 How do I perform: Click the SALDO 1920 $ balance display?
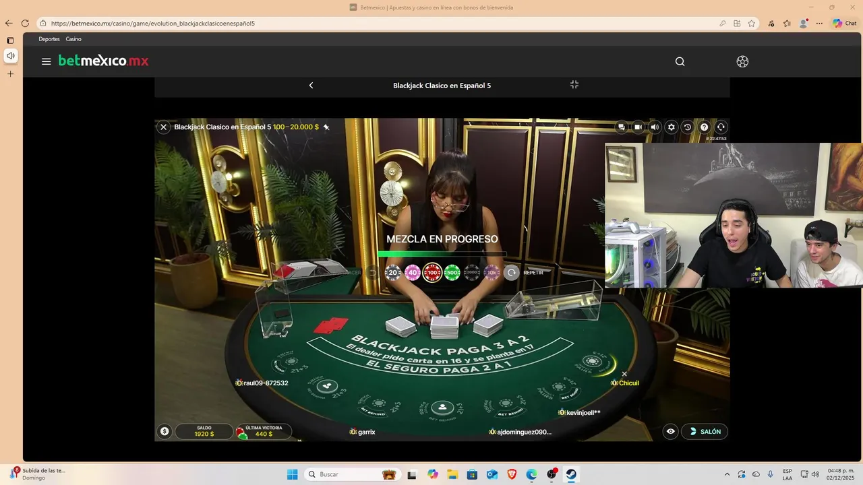204,432
